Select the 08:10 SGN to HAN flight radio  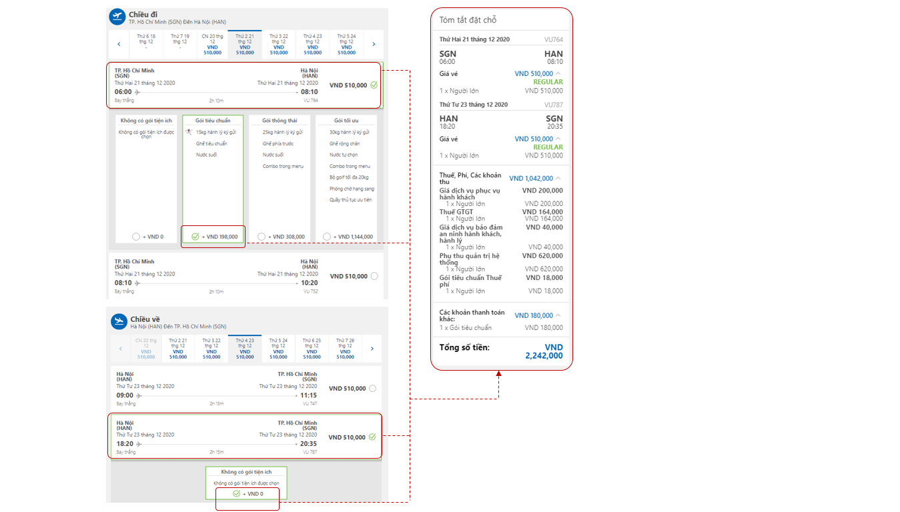[x=374, y=276]
